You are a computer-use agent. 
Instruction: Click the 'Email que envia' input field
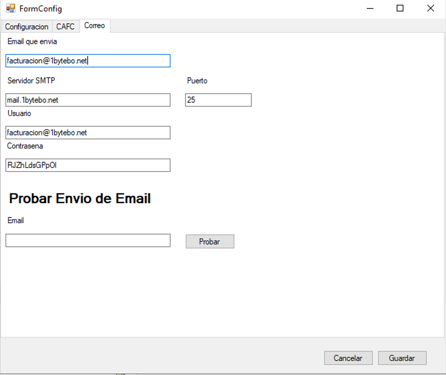tap(88, 61)
